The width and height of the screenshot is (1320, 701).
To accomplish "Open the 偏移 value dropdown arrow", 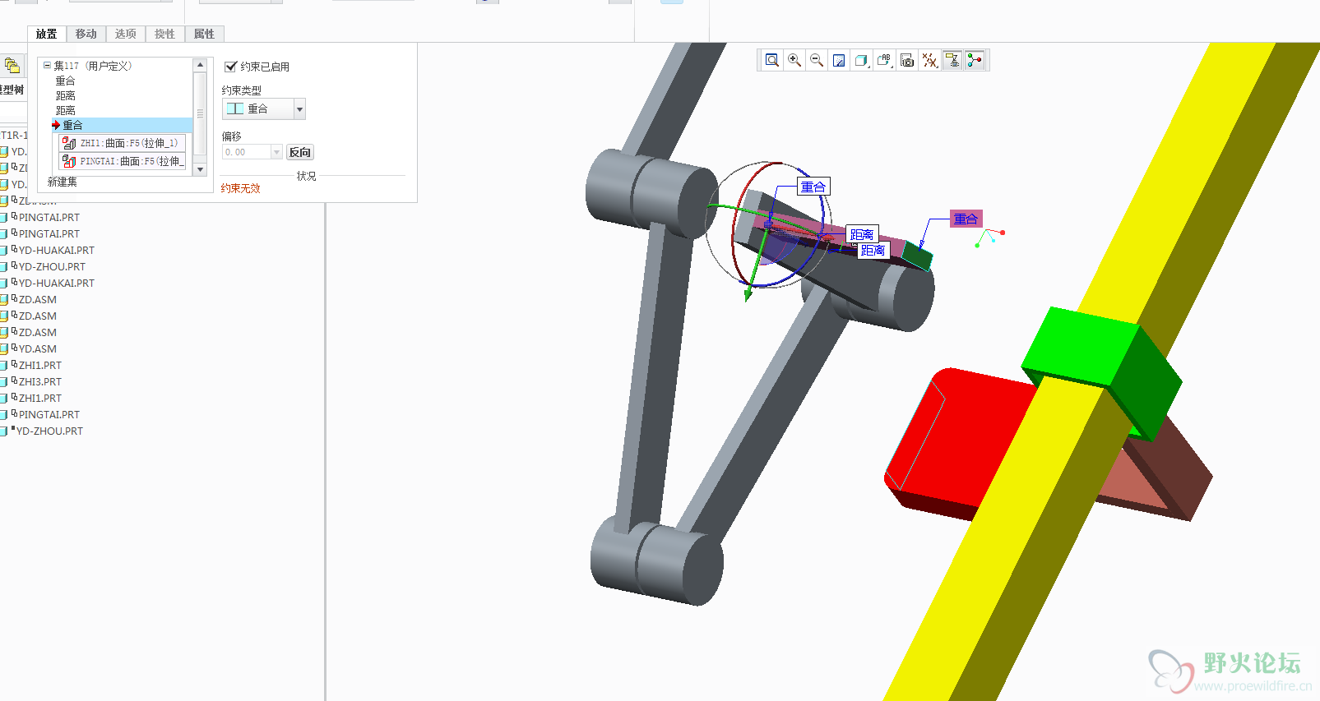I will click(x=276, y=152).
